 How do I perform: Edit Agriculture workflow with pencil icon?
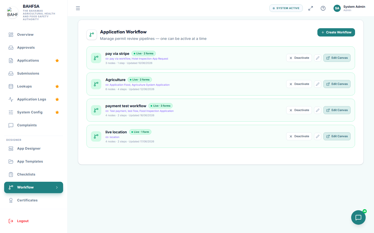tap(318, 84)
